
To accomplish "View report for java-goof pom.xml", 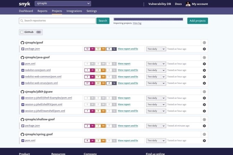I will (124, 64).
